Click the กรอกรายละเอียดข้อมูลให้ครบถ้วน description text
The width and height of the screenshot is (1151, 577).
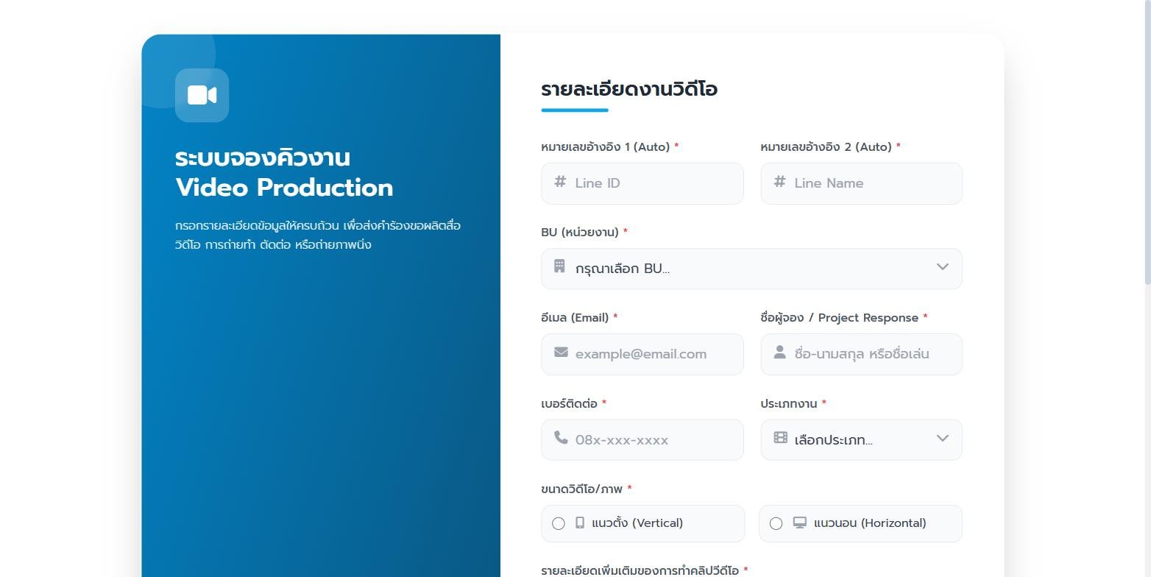click(x=318, y=235)
